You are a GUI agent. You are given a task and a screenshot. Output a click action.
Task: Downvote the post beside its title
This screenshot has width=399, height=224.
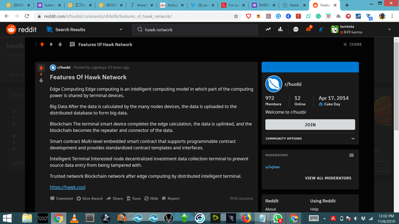tap(41, 81)
